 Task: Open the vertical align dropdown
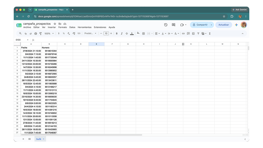point(164,33)
